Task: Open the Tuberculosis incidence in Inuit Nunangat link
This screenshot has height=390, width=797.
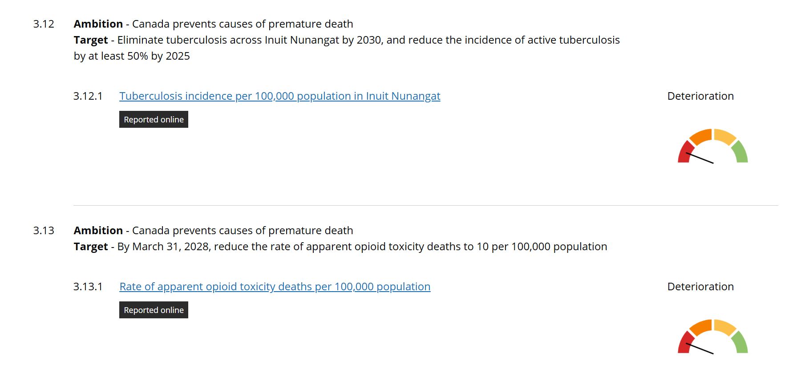Action: 279,96
